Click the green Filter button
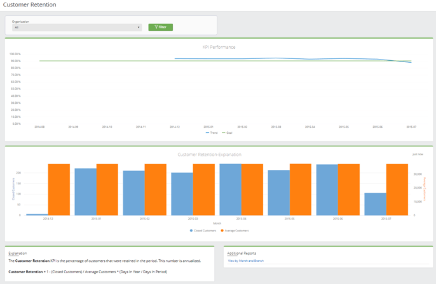Screen dimensions: 436x284 click(x=160, y=27)
